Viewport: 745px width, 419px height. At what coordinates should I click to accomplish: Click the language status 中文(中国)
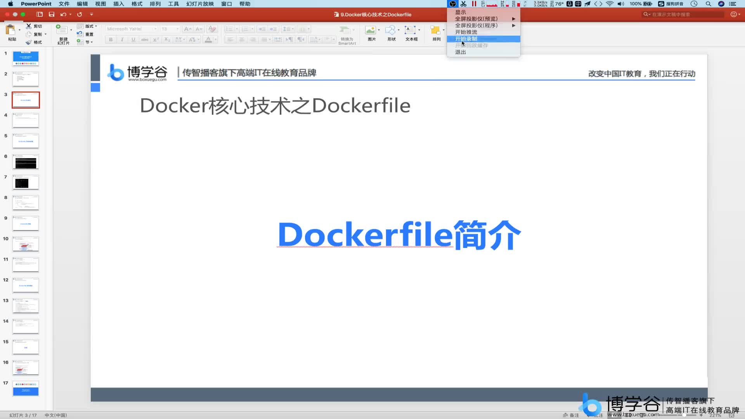(55, 415)
